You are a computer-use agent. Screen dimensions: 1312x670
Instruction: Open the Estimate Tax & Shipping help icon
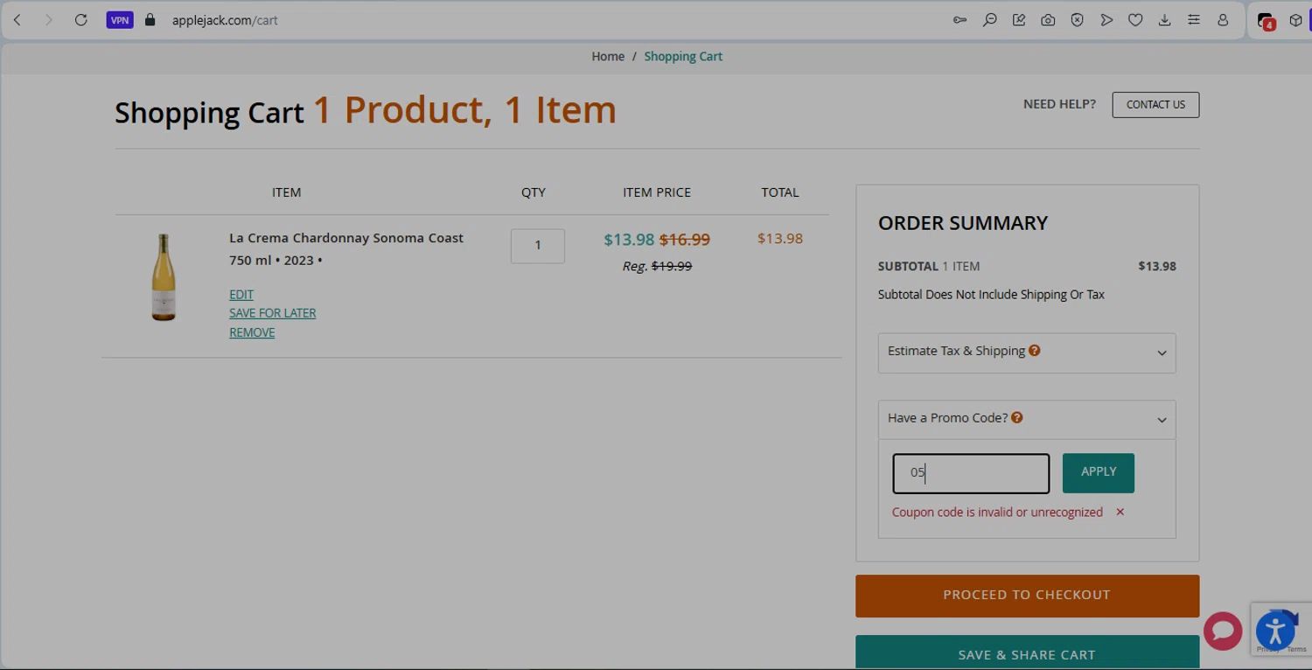click(x=1035, y=351)
